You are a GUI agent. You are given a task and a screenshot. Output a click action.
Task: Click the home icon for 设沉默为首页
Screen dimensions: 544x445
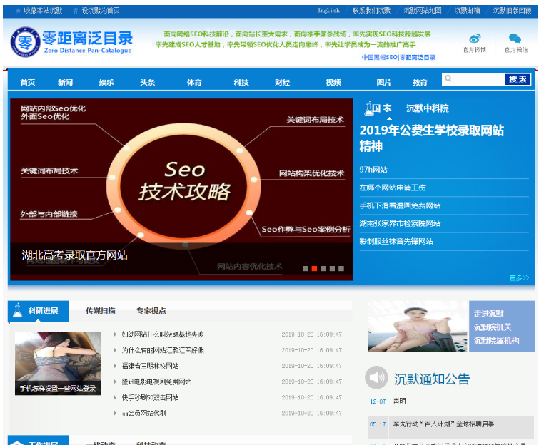pos(75,11)
